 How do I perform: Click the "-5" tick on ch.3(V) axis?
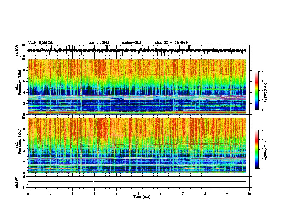pos(24,188)
